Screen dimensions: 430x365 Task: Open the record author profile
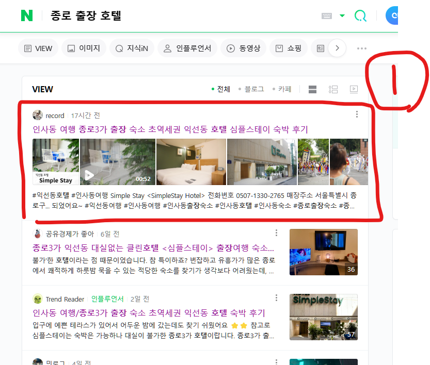(55, 115)
